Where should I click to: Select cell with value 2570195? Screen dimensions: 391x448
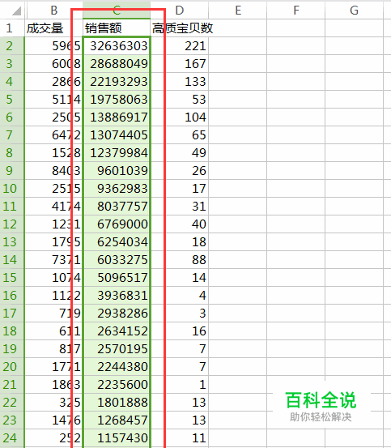(x=117, y=349)
